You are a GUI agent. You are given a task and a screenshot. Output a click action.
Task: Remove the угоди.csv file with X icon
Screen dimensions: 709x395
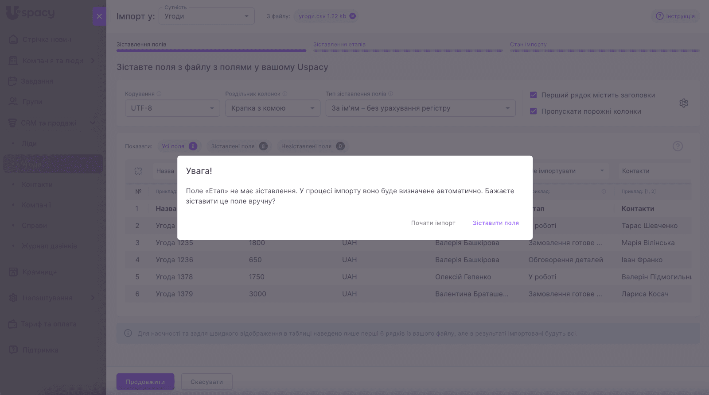[352, 16]
